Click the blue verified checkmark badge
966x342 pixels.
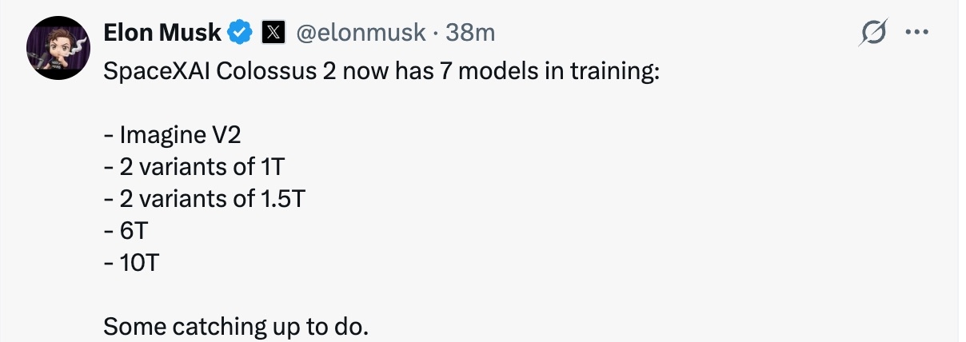click(238, 33)
